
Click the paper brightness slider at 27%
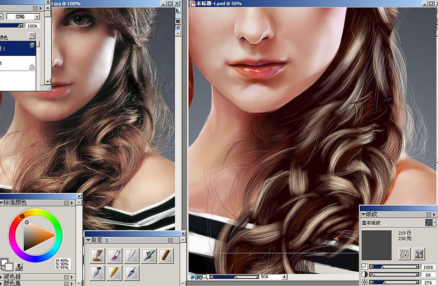click(x=395, y=283)
